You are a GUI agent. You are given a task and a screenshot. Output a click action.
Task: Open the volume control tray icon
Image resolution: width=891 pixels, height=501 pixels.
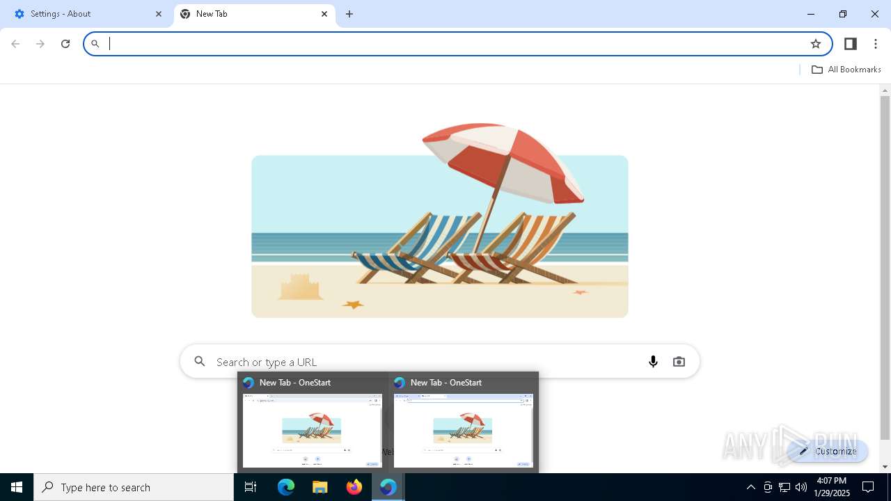tap(801, 487)
